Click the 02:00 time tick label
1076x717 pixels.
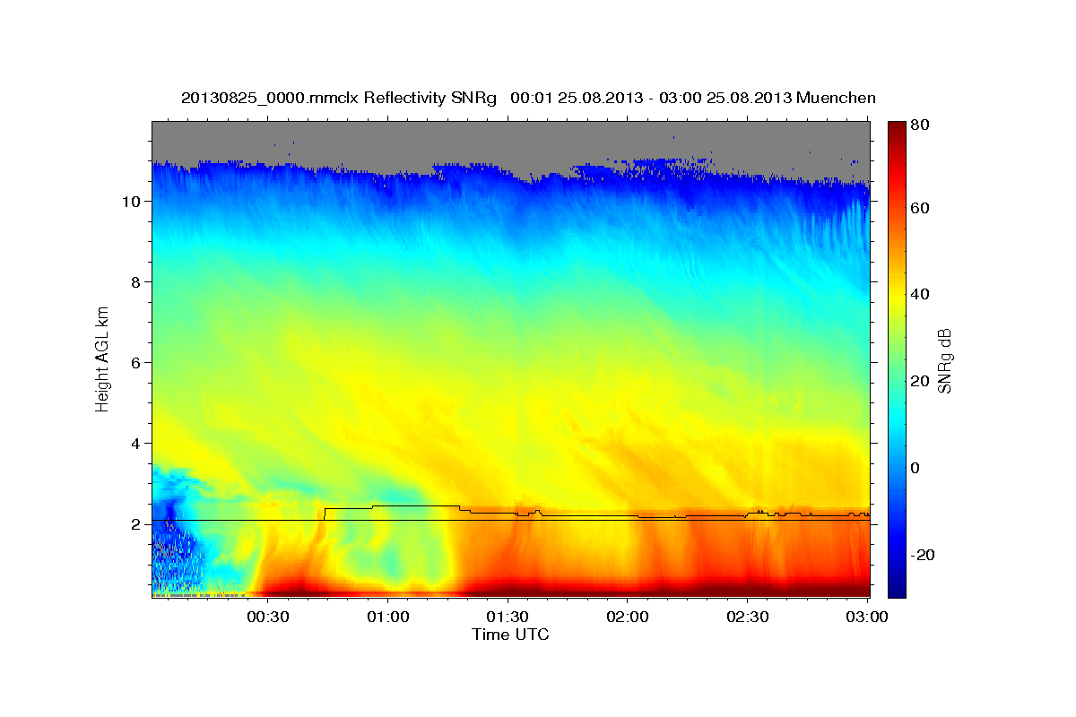coord(628,618)
